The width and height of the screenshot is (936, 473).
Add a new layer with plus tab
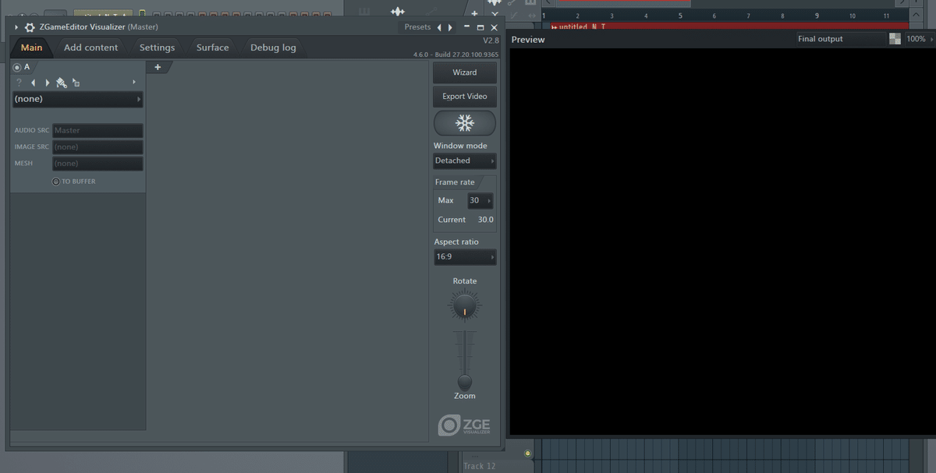[x=158, y=68]
